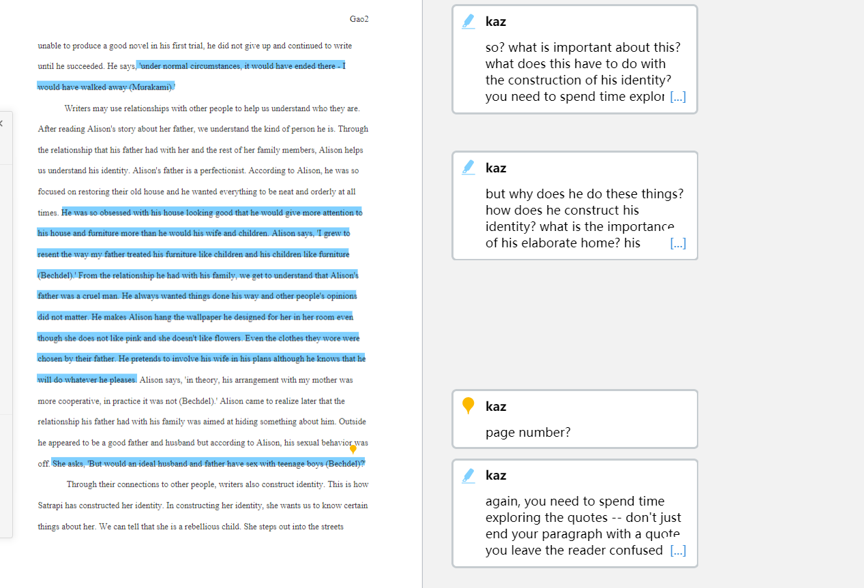Click the highlighted Murakami quote 'under normal circumstances'
This screenshot has height=588, width=864.
tap(242, 66)
